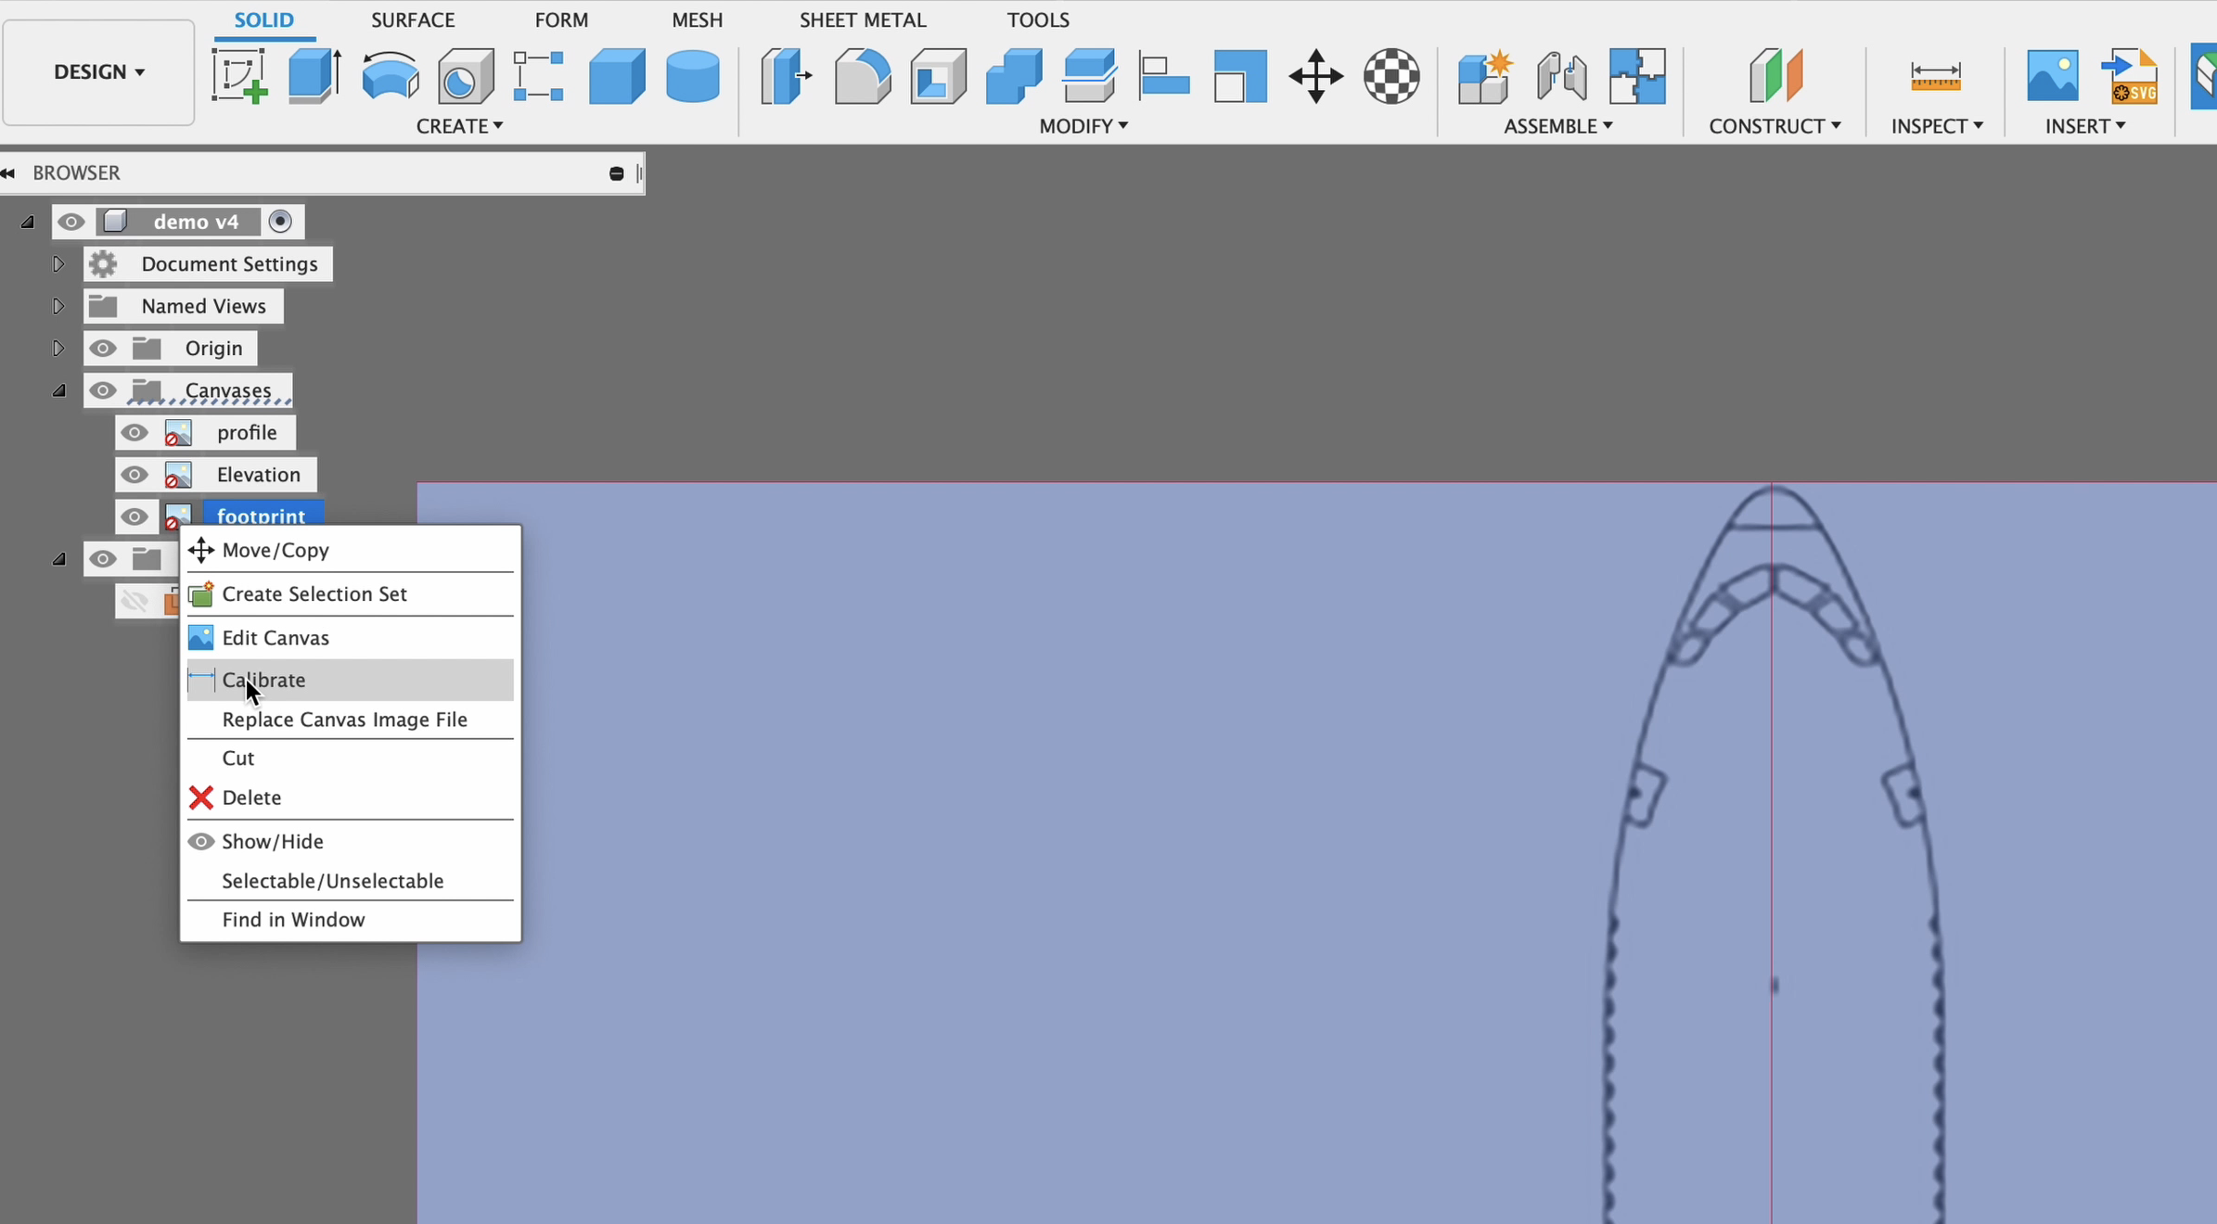Create a new Sketch

pyautogui.click(x=237, y=76)
